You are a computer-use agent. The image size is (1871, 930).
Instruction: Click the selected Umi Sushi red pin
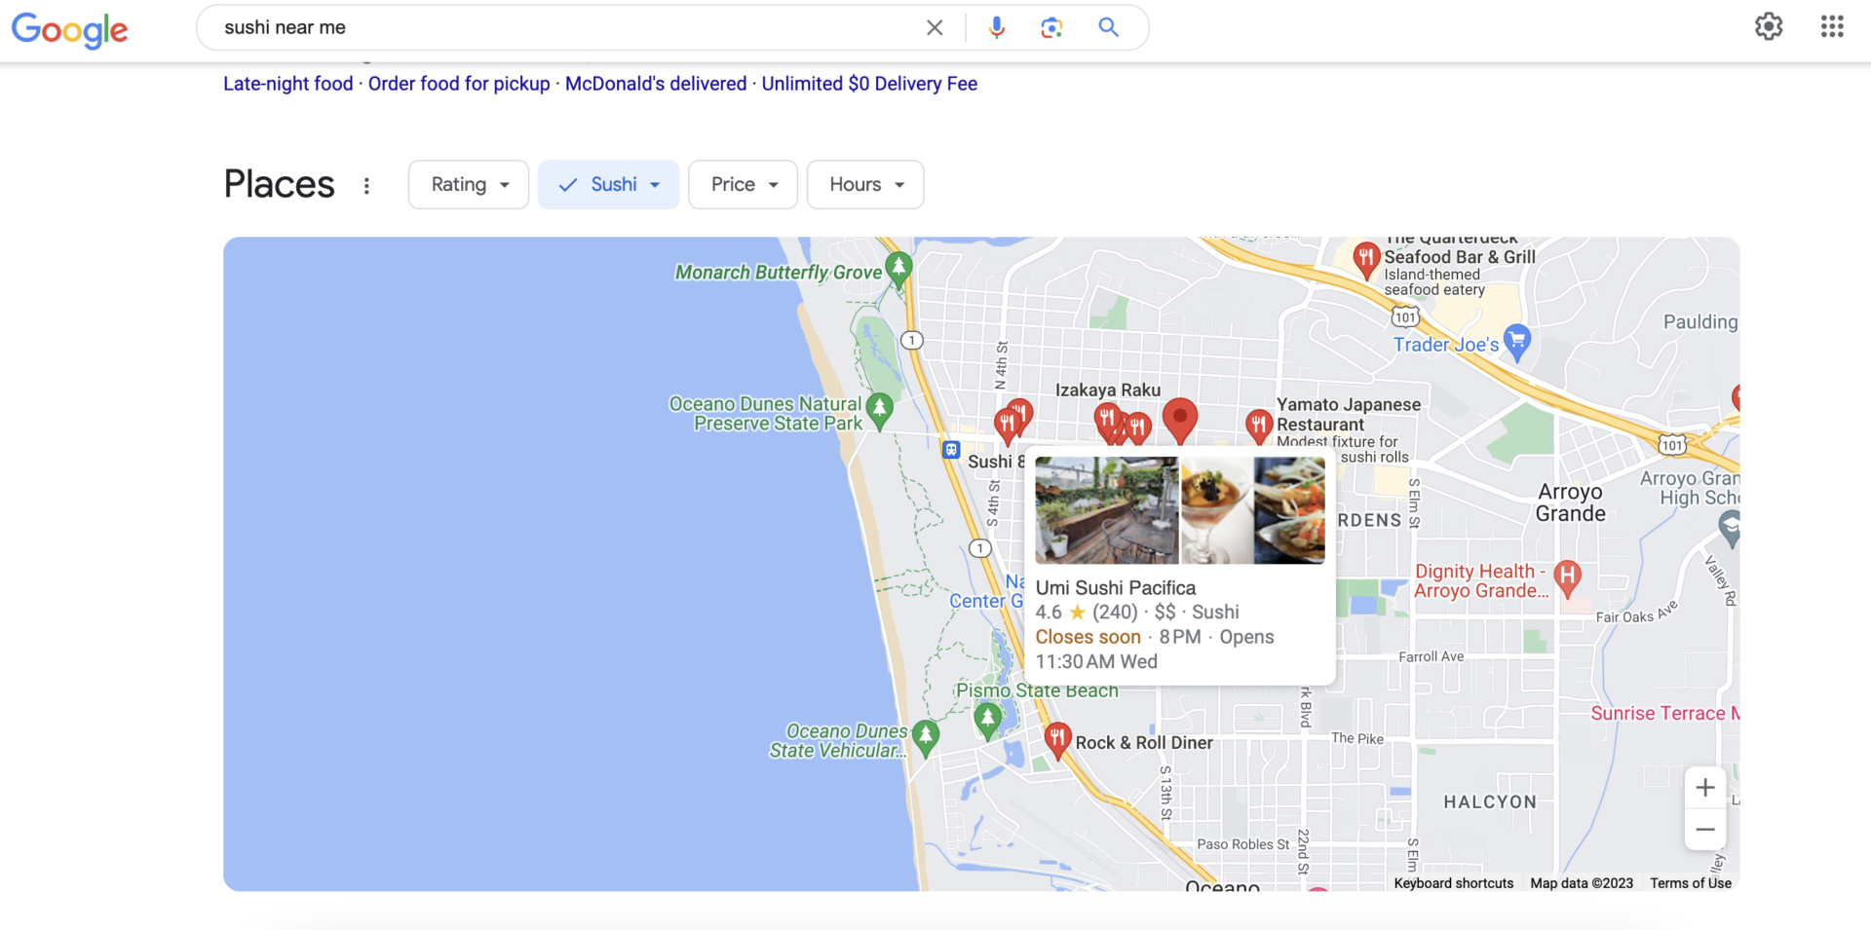pyautogui.click(x=1180, y=421)
